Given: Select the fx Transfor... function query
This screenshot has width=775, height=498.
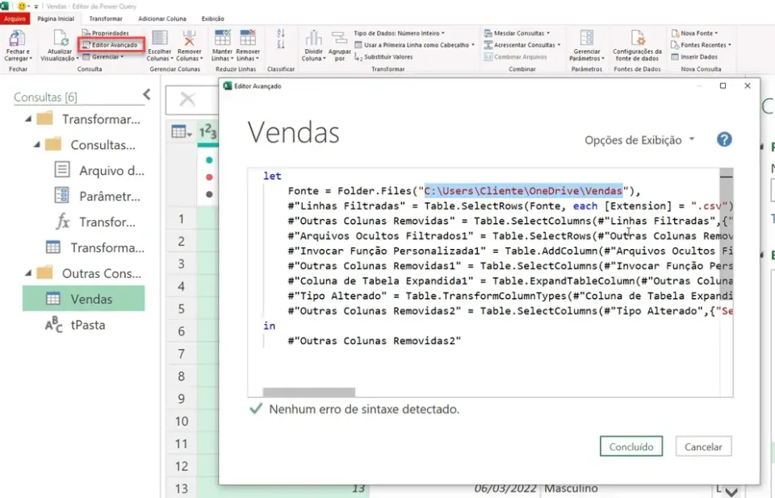Looking at the screenshot, I should [x=95, y=222].
